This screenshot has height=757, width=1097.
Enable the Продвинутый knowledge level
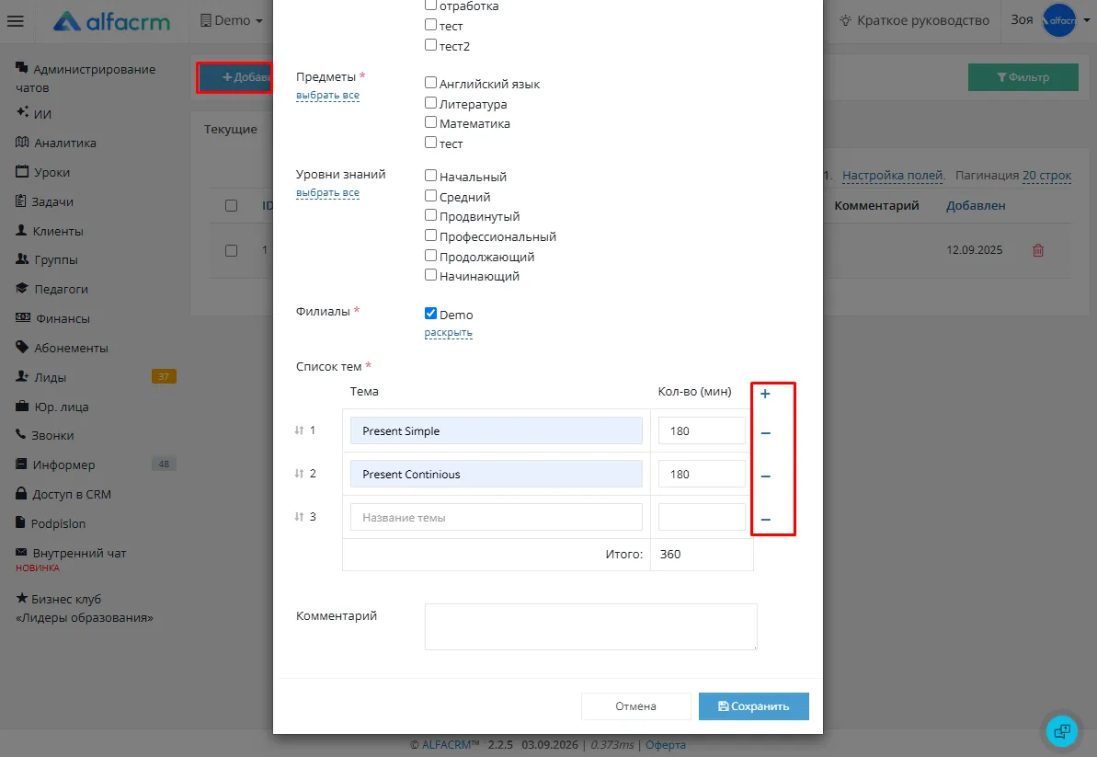pyautogui.click(x=431, y=215)
